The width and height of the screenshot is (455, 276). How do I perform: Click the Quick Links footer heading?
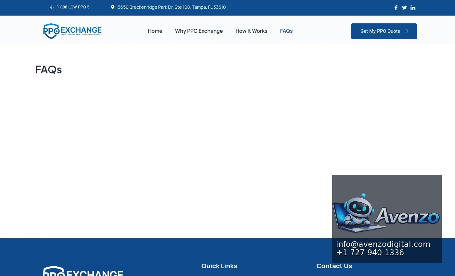point(219,266)
